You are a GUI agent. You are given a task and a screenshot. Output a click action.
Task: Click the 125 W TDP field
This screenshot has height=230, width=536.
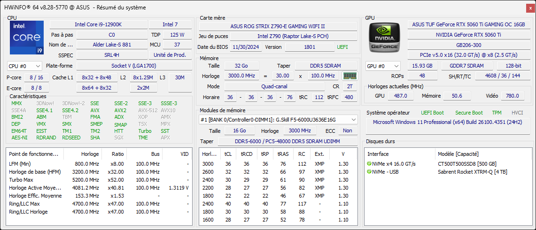177,35
